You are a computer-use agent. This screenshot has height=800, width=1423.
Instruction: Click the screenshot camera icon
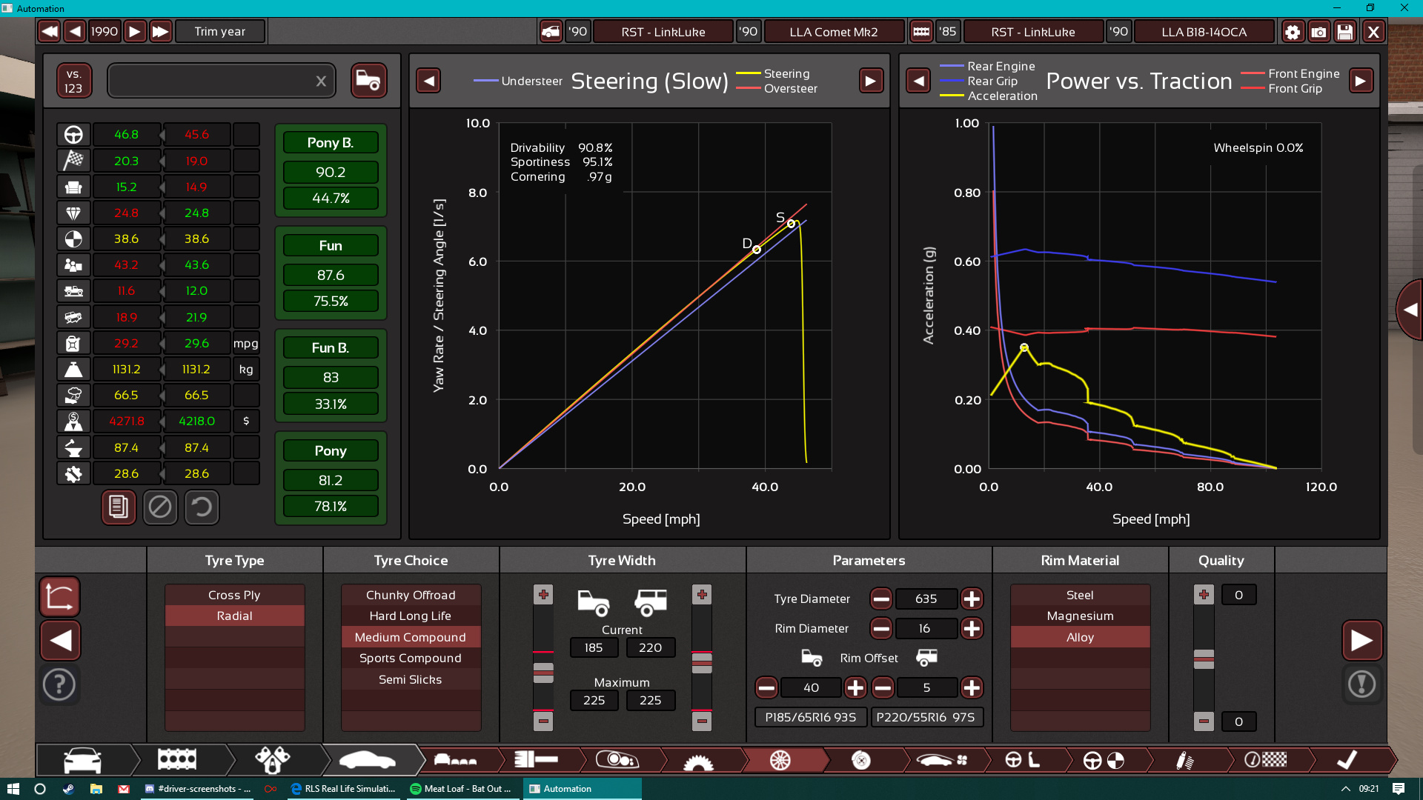[1318, 32]
